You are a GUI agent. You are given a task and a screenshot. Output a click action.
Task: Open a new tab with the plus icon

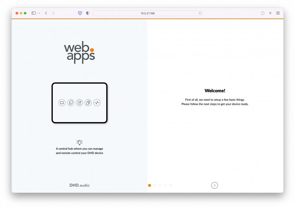270,13
